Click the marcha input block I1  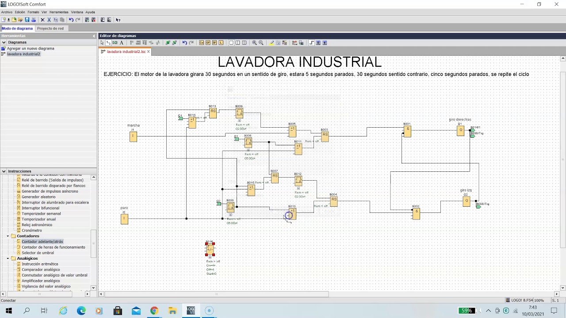coord(133,136)
